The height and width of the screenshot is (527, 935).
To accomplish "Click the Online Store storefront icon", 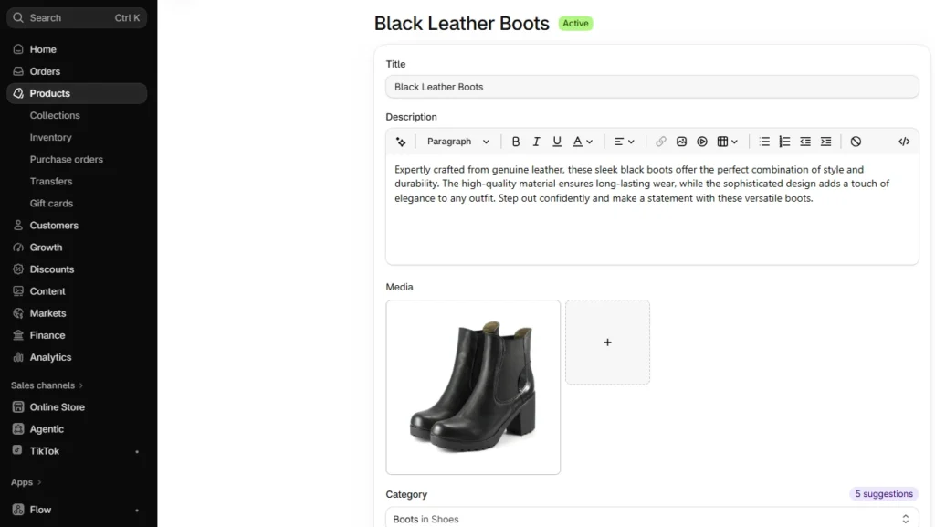I will click(18, 407).
